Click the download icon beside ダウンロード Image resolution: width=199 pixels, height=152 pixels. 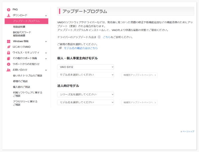(x=9, y=15)
